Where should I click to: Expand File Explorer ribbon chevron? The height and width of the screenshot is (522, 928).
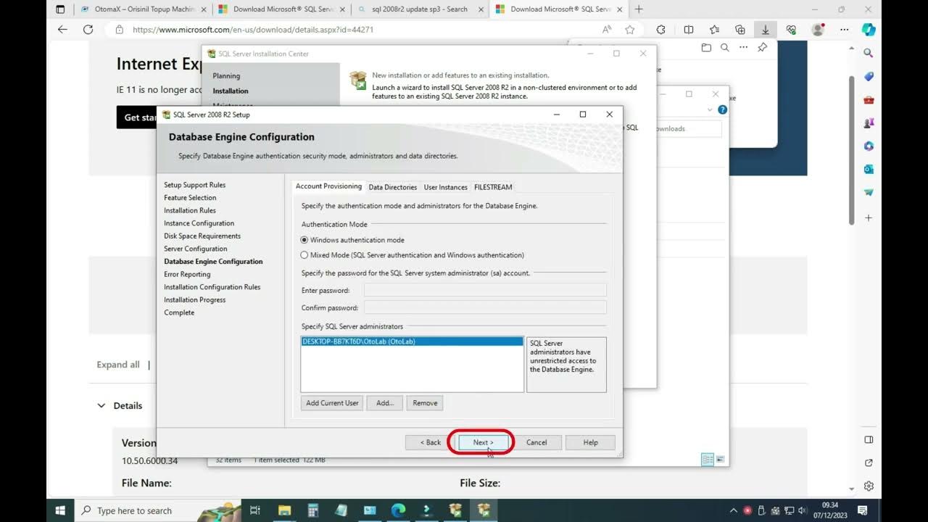(710, 109)
